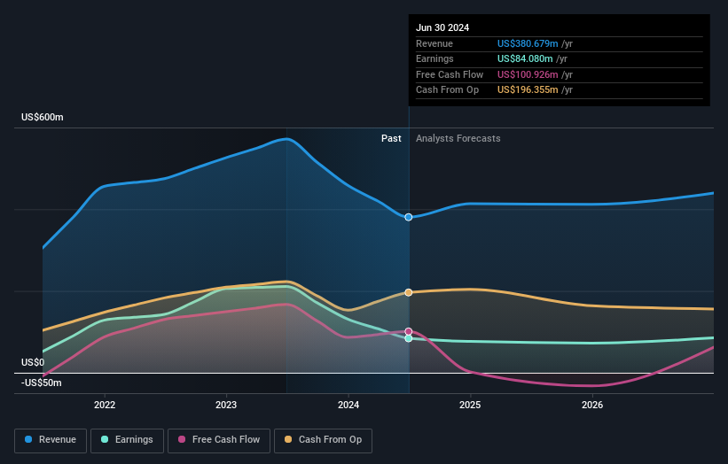Click the 2022 x-axis label
The height and width of the screenshot is (464, 728).
[105, 405]
